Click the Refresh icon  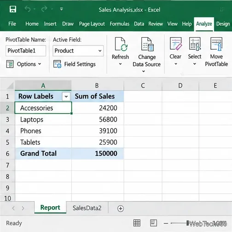(x=121, y=44)
